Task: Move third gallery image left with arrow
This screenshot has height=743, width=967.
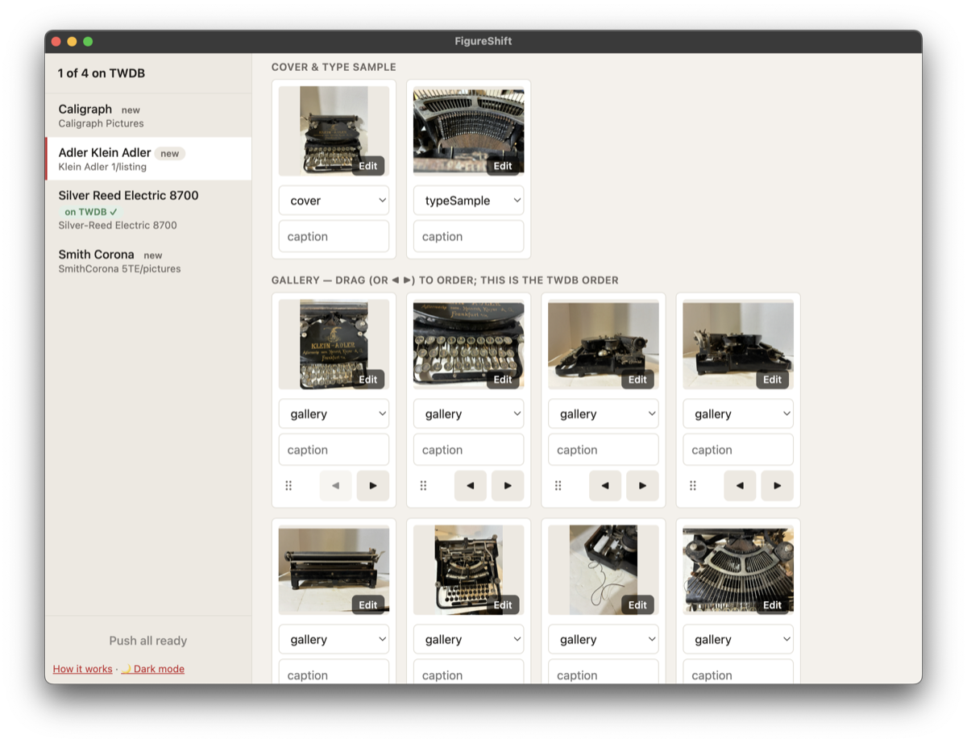Action: (605, 486)
